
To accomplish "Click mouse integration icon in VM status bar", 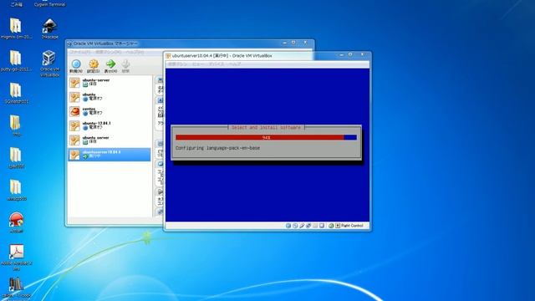I will (331, 226).
